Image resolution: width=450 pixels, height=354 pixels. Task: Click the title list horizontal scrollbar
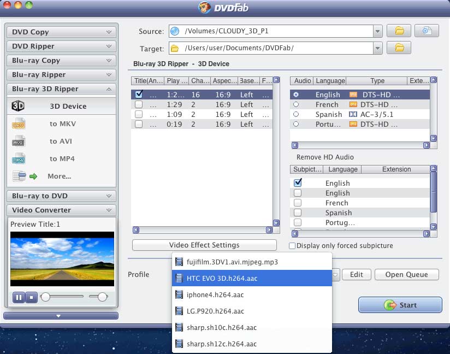pyautogui.click(x=203, y=230)
